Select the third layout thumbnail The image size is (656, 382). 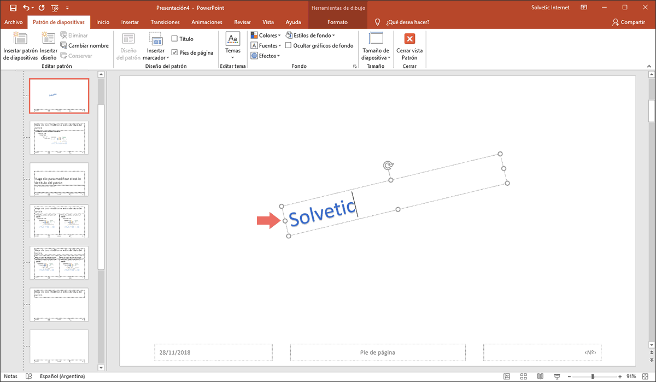[58, 179]
